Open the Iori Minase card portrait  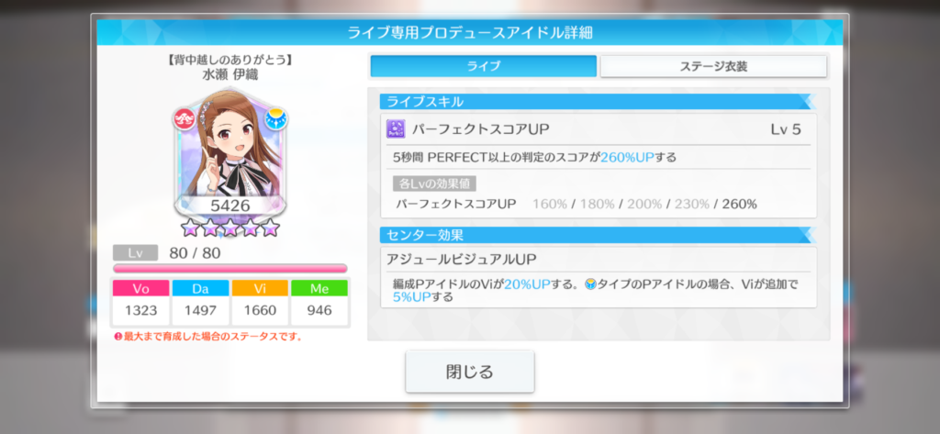(230, 155)
